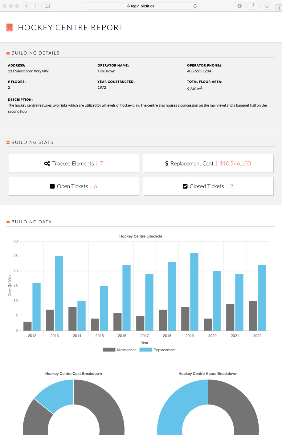Click the Open Tickets count 6

point(96,186)
